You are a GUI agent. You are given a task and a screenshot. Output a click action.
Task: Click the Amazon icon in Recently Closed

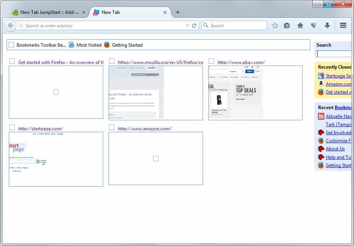point(321,84)
